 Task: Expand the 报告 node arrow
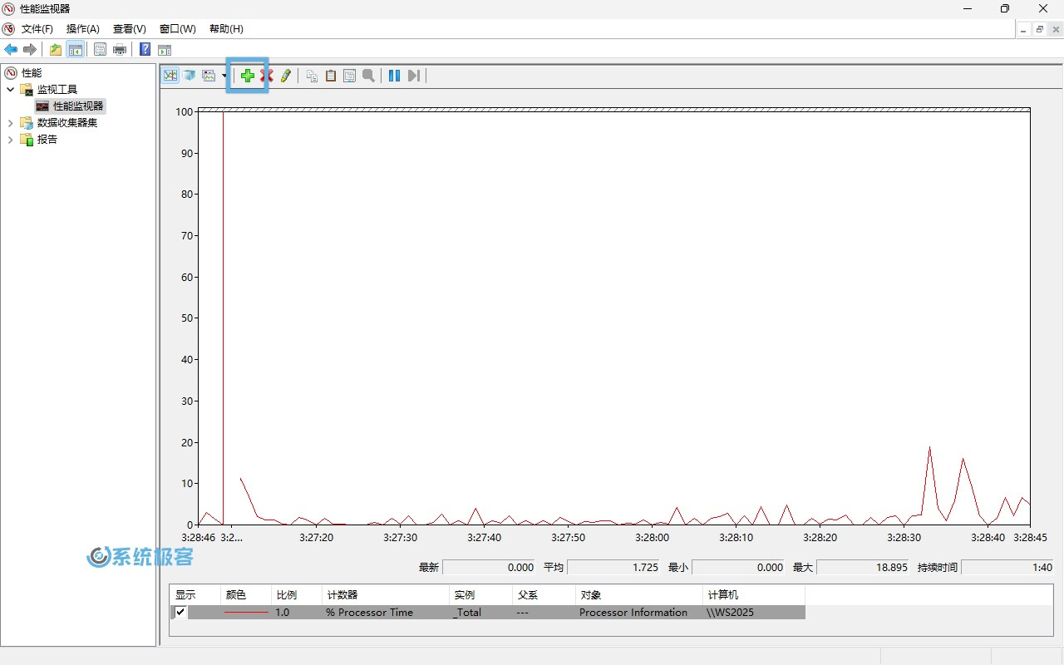pos(11,140)
